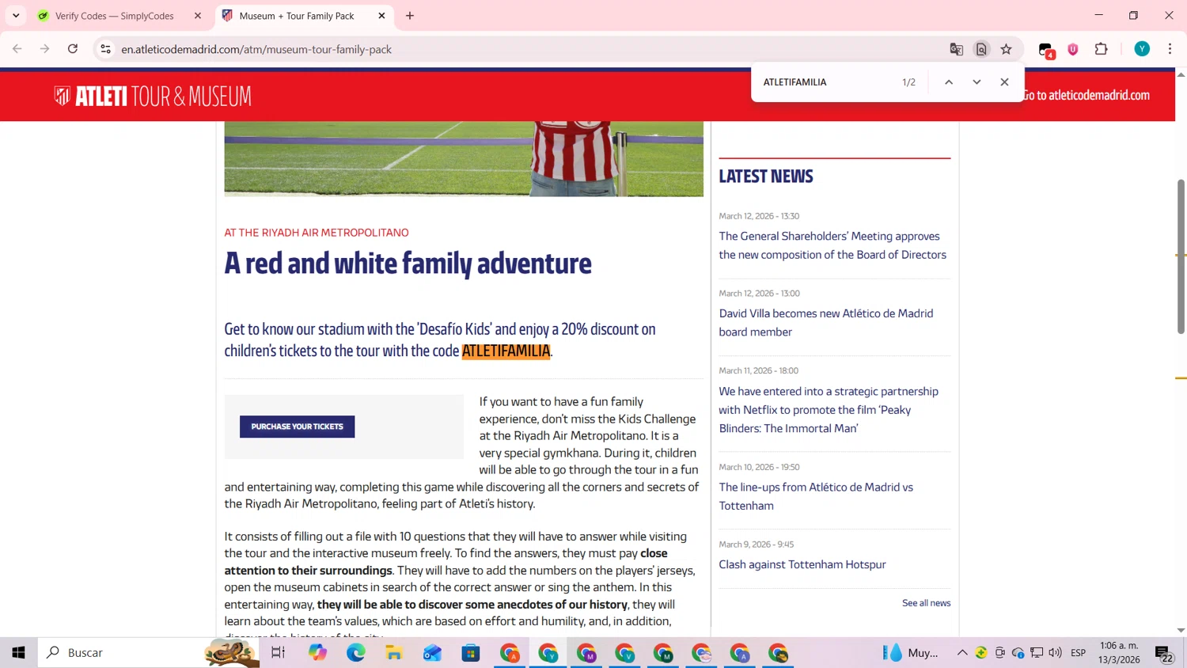The image size is (1187, 668).
Task: Switch to Chrome with purple M profile
Action: [x=586, y=653]
